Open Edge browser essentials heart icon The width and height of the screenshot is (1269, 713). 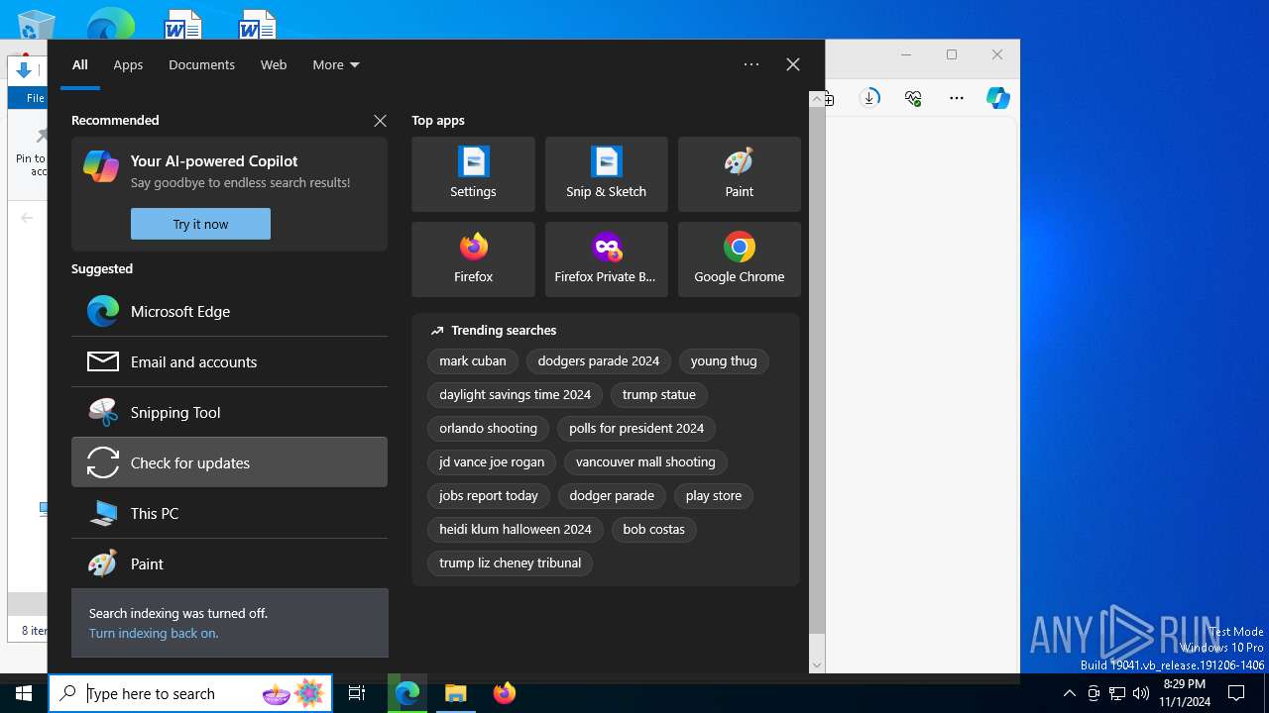point(913,98)
